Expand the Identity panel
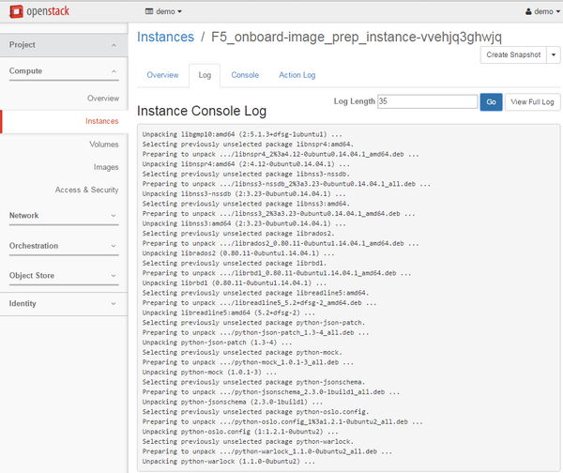Screen dimensions: 563x473 [64, 303]
